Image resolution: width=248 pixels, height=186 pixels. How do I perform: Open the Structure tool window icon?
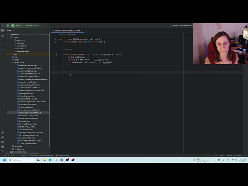pyautogui.click(x=3, y=36)
